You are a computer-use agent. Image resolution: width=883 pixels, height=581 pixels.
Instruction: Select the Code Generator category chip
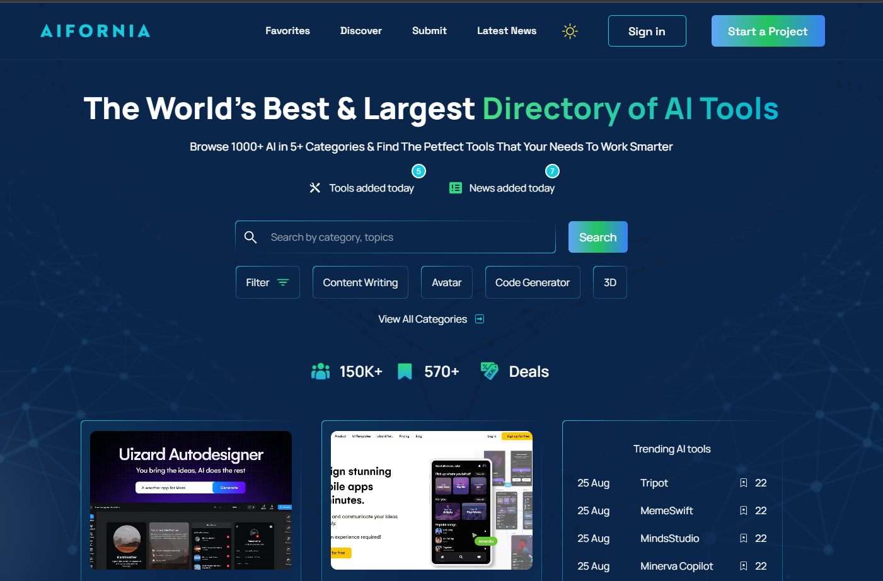[x=533, y=282]
